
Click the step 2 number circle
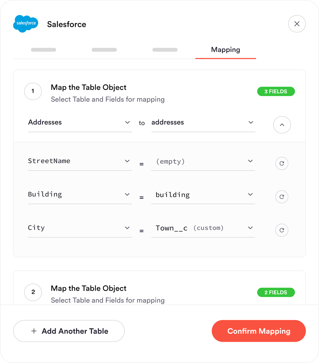point(33,292)
